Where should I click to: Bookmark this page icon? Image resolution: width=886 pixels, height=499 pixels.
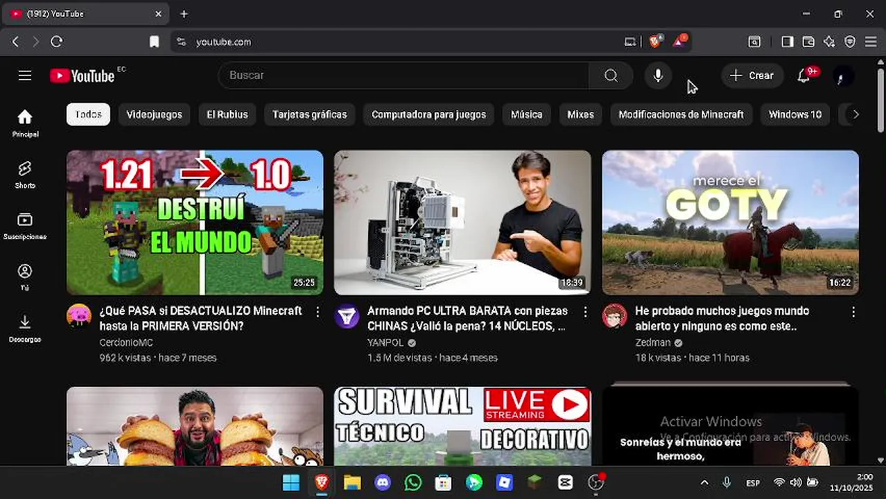pyautogui.click(x=154, y=42)
